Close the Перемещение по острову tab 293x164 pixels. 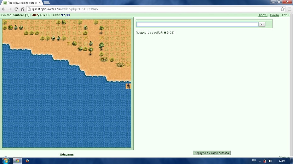pyautogui.click(x=40, y=3)
